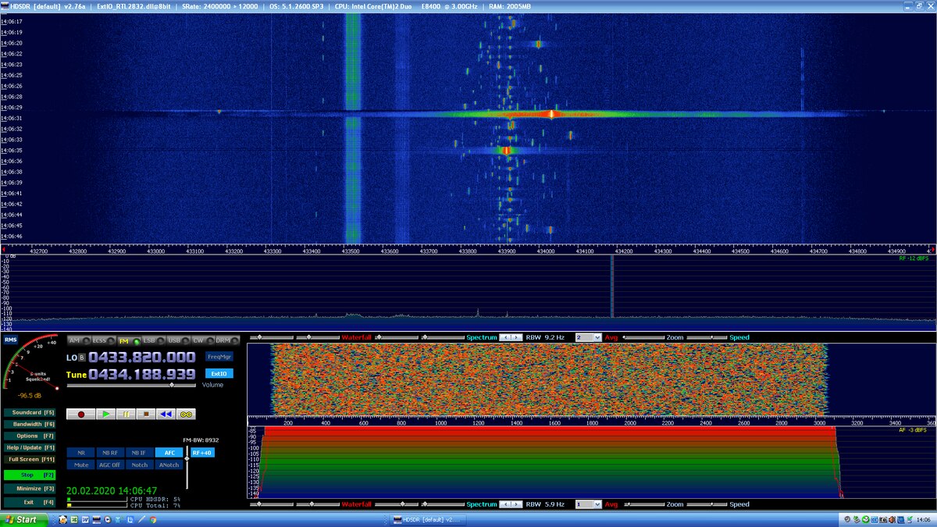The image size is (937, 527).
Task: Toggle ANotch auto-notch filter
Action: [169, 465]
